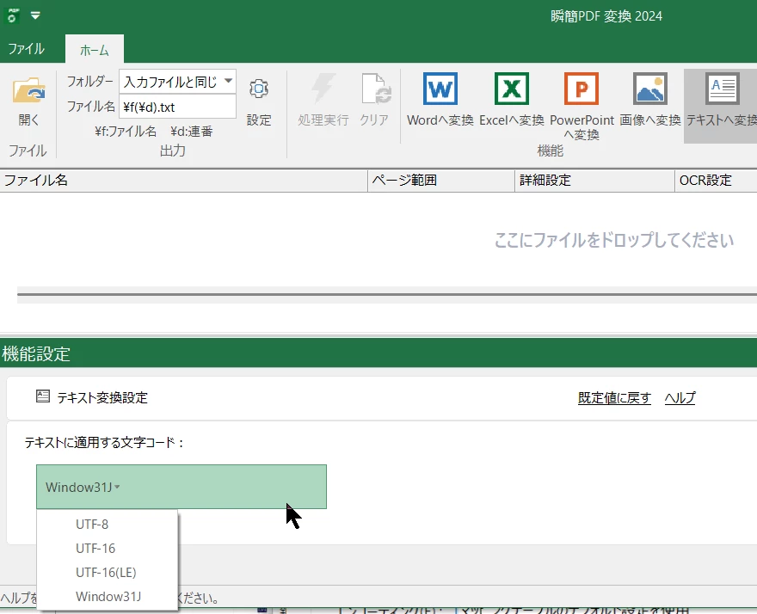Edit the ファイル名 output name field
The height and width of the screenshot is (614, 757).
point(177,107)
